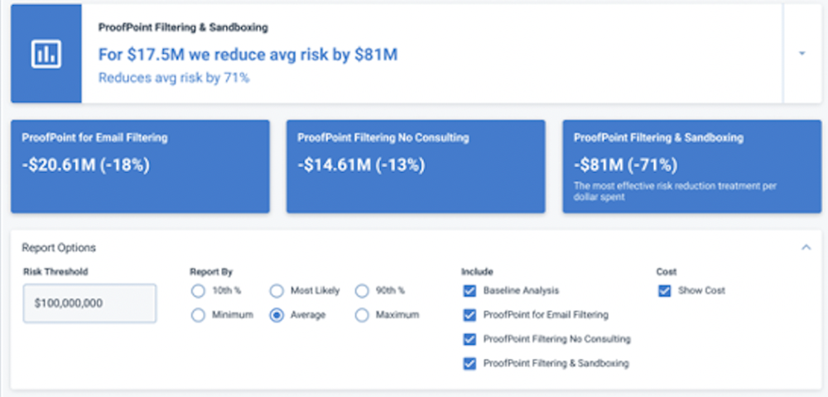This screenshot has width=828, height=397.
Task: Select the 90th % radio button
Action: tap(362, 291)
